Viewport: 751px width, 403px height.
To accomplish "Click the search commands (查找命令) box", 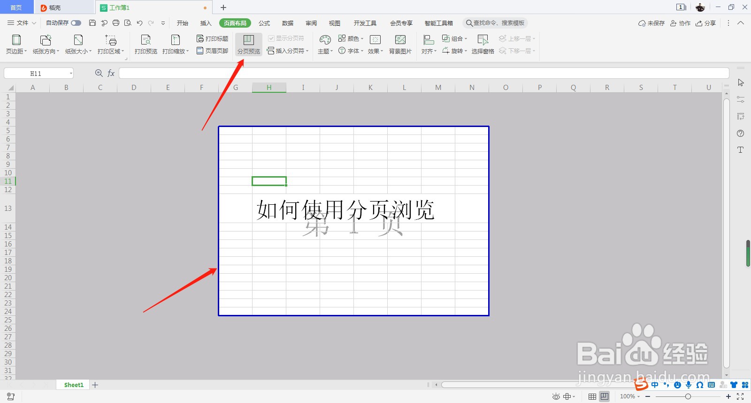I will click(495, 23).
